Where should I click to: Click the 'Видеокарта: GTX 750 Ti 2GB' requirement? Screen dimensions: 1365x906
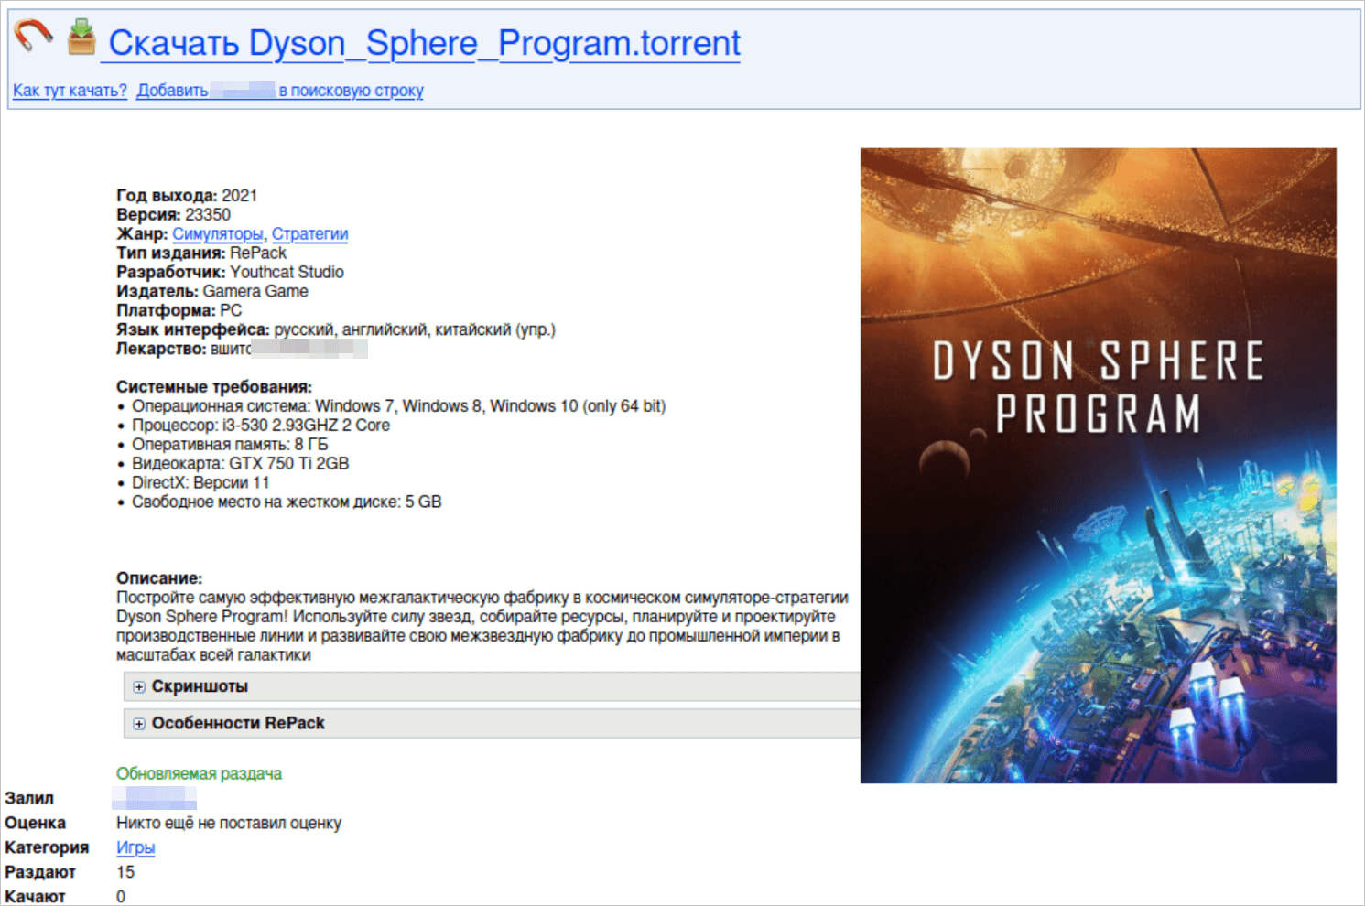[240, 463]
